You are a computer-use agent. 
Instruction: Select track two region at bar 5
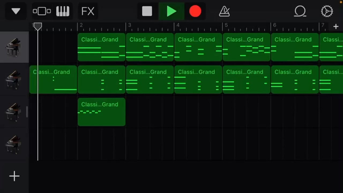[247, 79]
